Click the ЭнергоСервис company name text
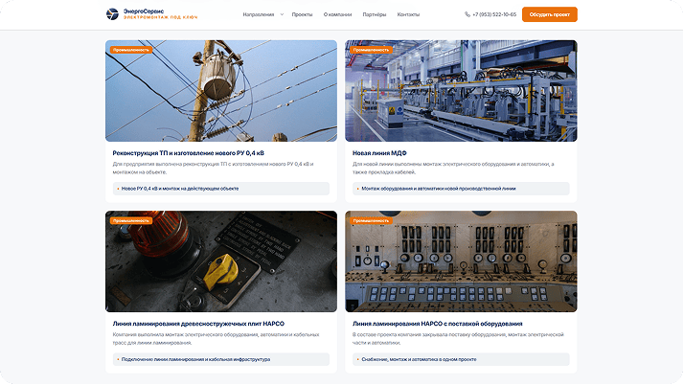 144,11
